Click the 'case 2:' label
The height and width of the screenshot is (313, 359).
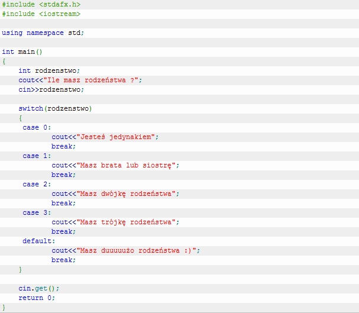[x=37, y=184]
